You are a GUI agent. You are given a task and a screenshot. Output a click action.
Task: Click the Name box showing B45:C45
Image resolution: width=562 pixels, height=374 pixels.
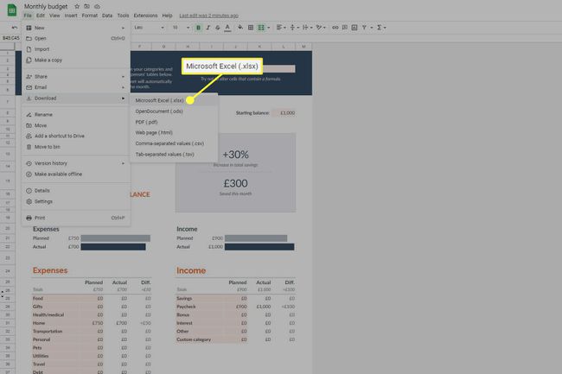click(x=10, y=38)
